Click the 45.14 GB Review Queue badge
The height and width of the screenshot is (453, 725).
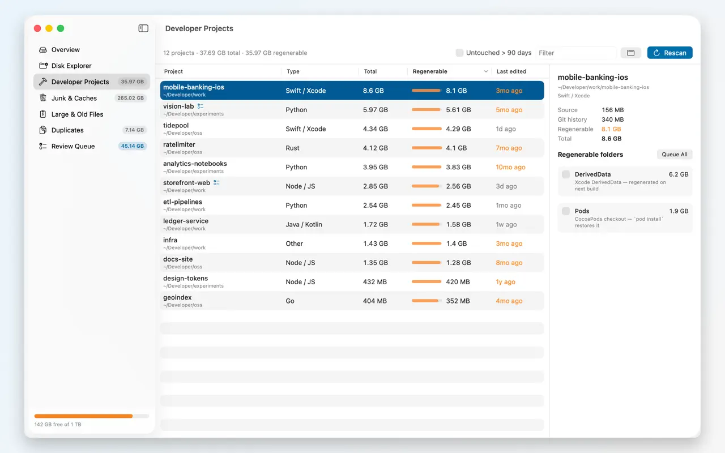[x=133, y=146]
